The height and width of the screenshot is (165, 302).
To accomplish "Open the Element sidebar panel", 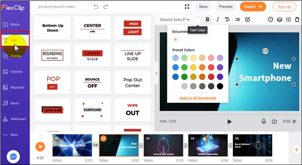I will (x=13, y=72).
